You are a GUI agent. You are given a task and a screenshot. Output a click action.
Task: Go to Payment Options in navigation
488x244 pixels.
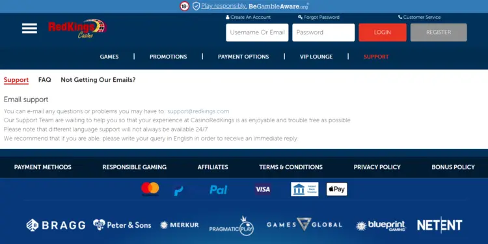click(x=243, y=57)
